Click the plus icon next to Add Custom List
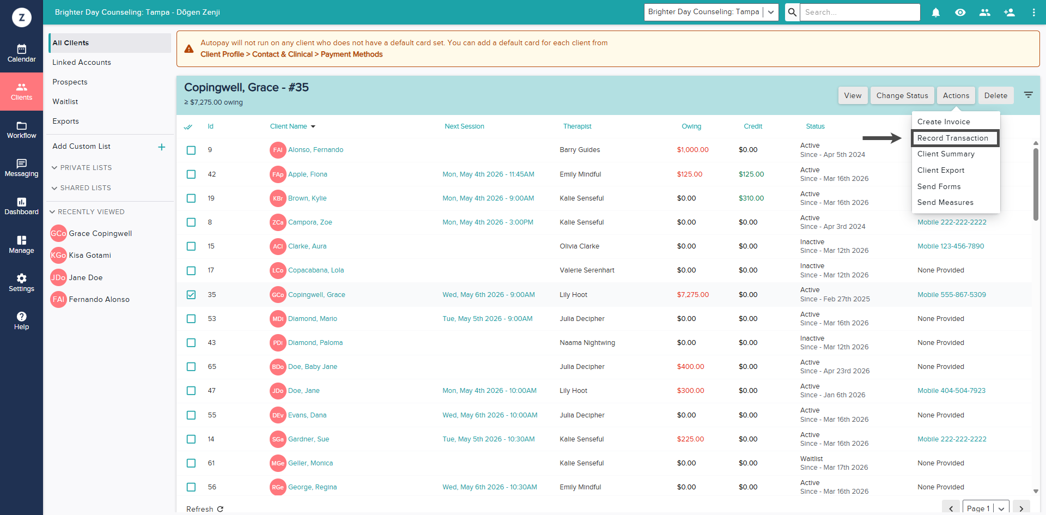Viewport: 1046px width, 515px height. tap(162, 147)
